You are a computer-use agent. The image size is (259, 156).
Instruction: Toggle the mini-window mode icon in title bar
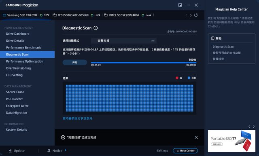pos(180,5)
